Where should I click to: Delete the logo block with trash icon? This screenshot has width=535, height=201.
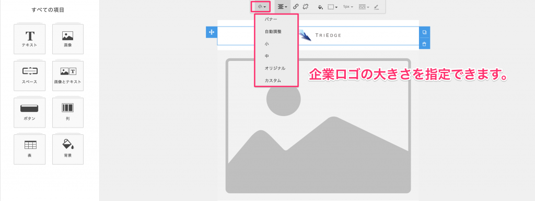click(x=424, y=44)
